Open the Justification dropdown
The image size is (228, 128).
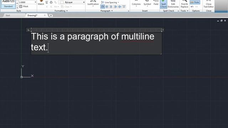click(x=93, y=3)
